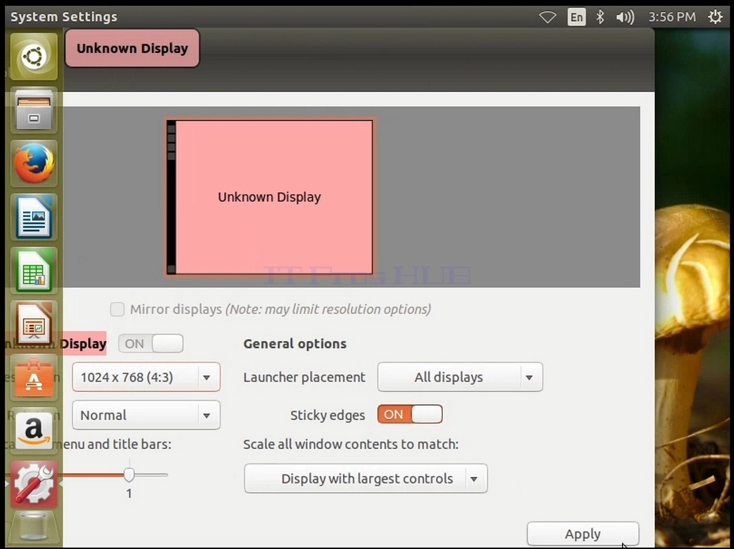This screenshot has height=549, width=734.
Task: Open the Trash launcher icon
Action: click(x=34, y=529)
